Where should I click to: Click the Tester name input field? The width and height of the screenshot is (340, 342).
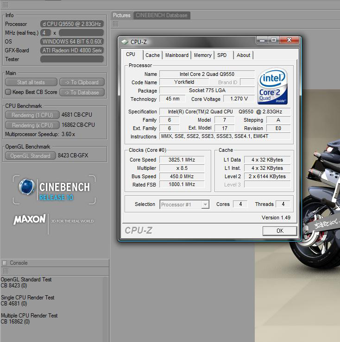(x=72, y=59)
